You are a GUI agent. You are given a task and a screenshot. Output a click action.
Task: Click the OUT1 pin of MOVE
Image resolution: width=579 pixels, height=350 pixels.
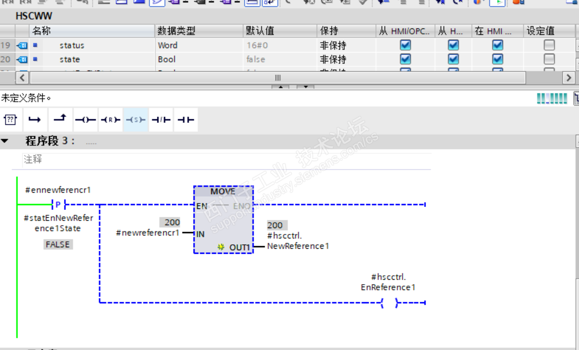click(240, 247)
